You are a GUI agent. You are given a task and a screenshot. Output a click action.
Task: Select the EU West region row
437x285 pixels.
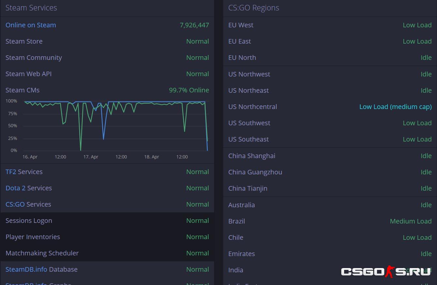tap(330, 25)
